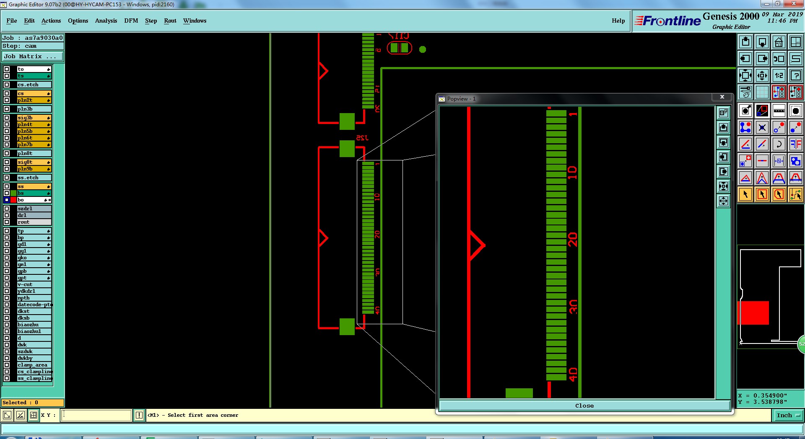Click the pan left icon in Popview
This screenshot has height=439, width=805.
click(x=724, y=157)
